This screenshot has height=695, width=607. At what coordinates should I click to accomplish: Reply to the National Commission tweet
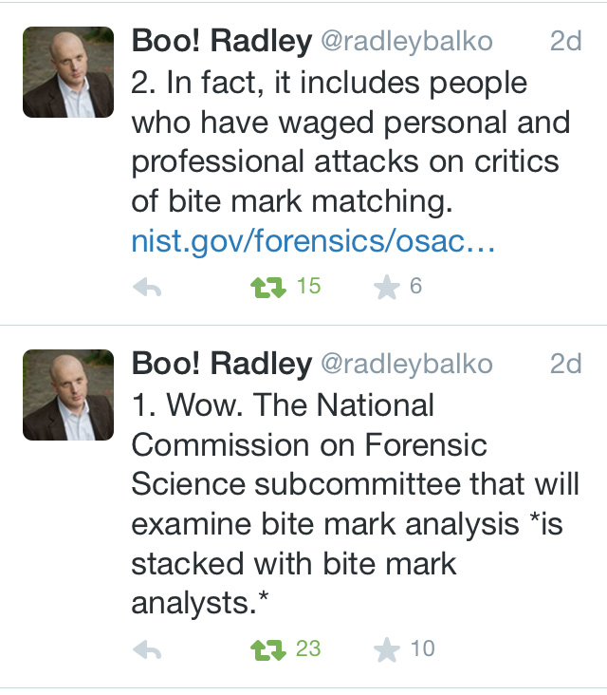pyautogui.click(x=147, y=650)
